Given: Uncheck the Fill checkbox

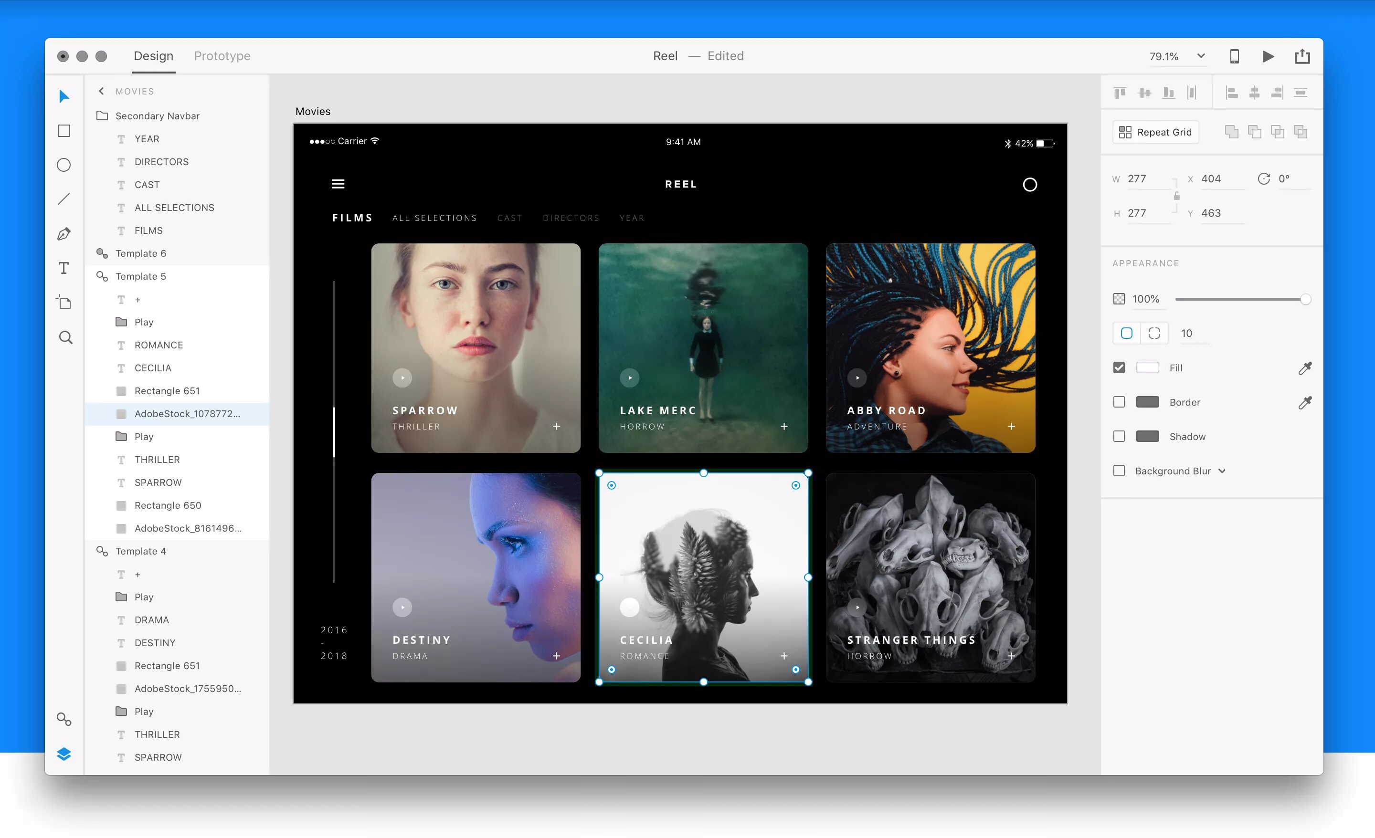Looking at the screenshot, I should point(1118,367).
